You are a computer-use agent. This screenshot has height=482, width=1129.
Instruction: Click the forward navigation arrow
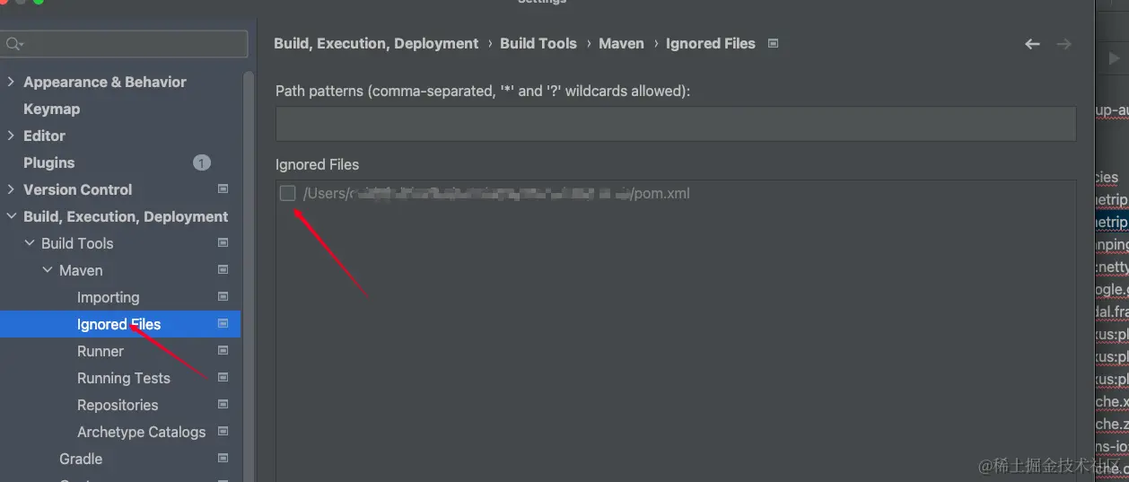[x=1063, y=44]
